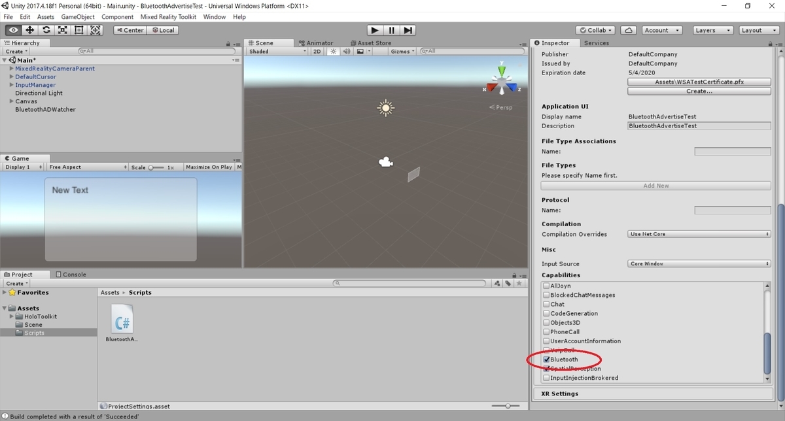The image size is (785, 421).
Task: Select HoloToolkit folder in Project
Action: pyautogui.click(x=41, y=316)
